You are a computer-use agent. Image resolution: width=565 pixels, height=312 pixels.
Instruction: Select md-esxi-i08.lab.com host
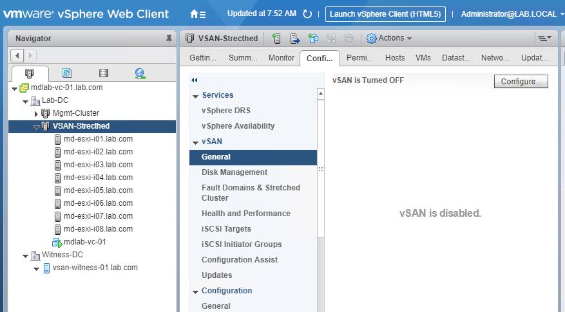click(x=98, y=229)
